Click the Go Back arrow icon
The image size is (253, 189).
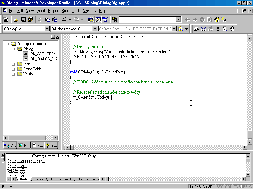point(187,20)
